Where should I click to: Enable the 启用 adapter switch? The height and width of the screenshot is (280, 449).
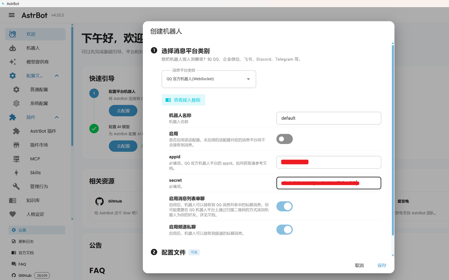284,139
